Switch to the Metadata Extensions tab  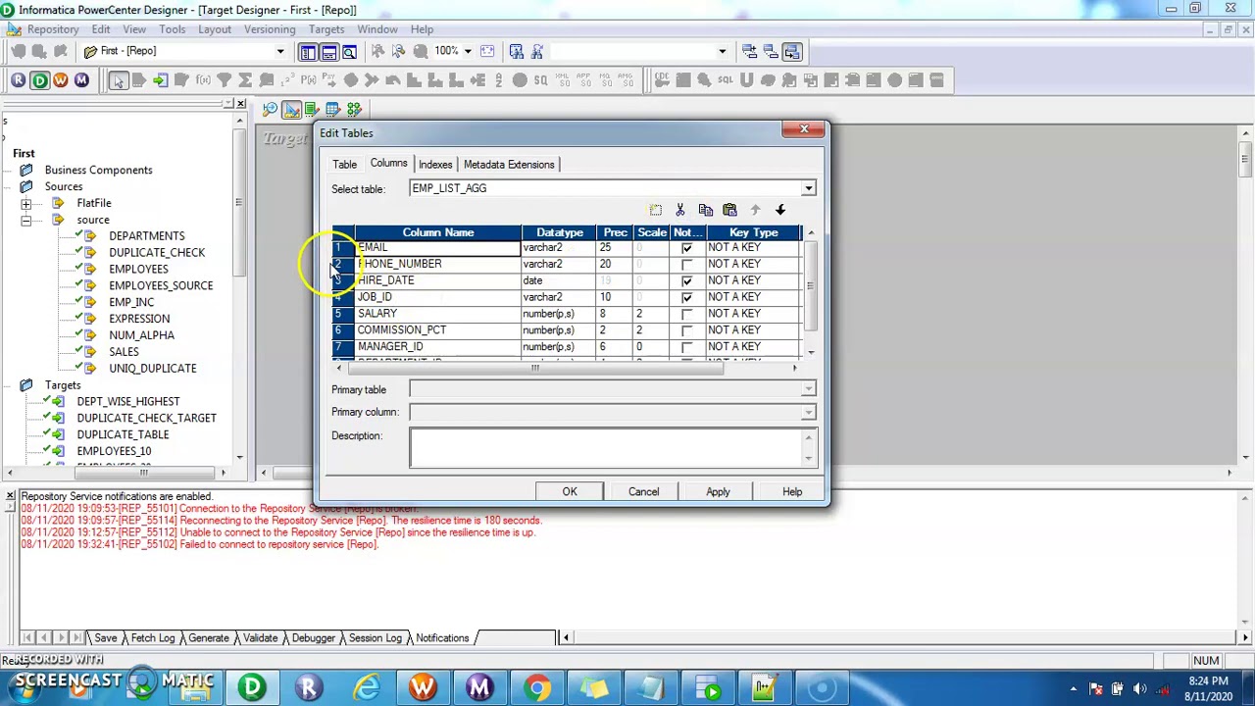tap(509, 165)
